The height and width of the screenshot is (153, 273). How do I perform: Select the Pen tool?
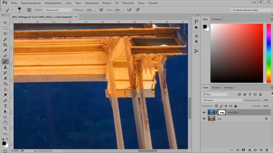[5, 100]
